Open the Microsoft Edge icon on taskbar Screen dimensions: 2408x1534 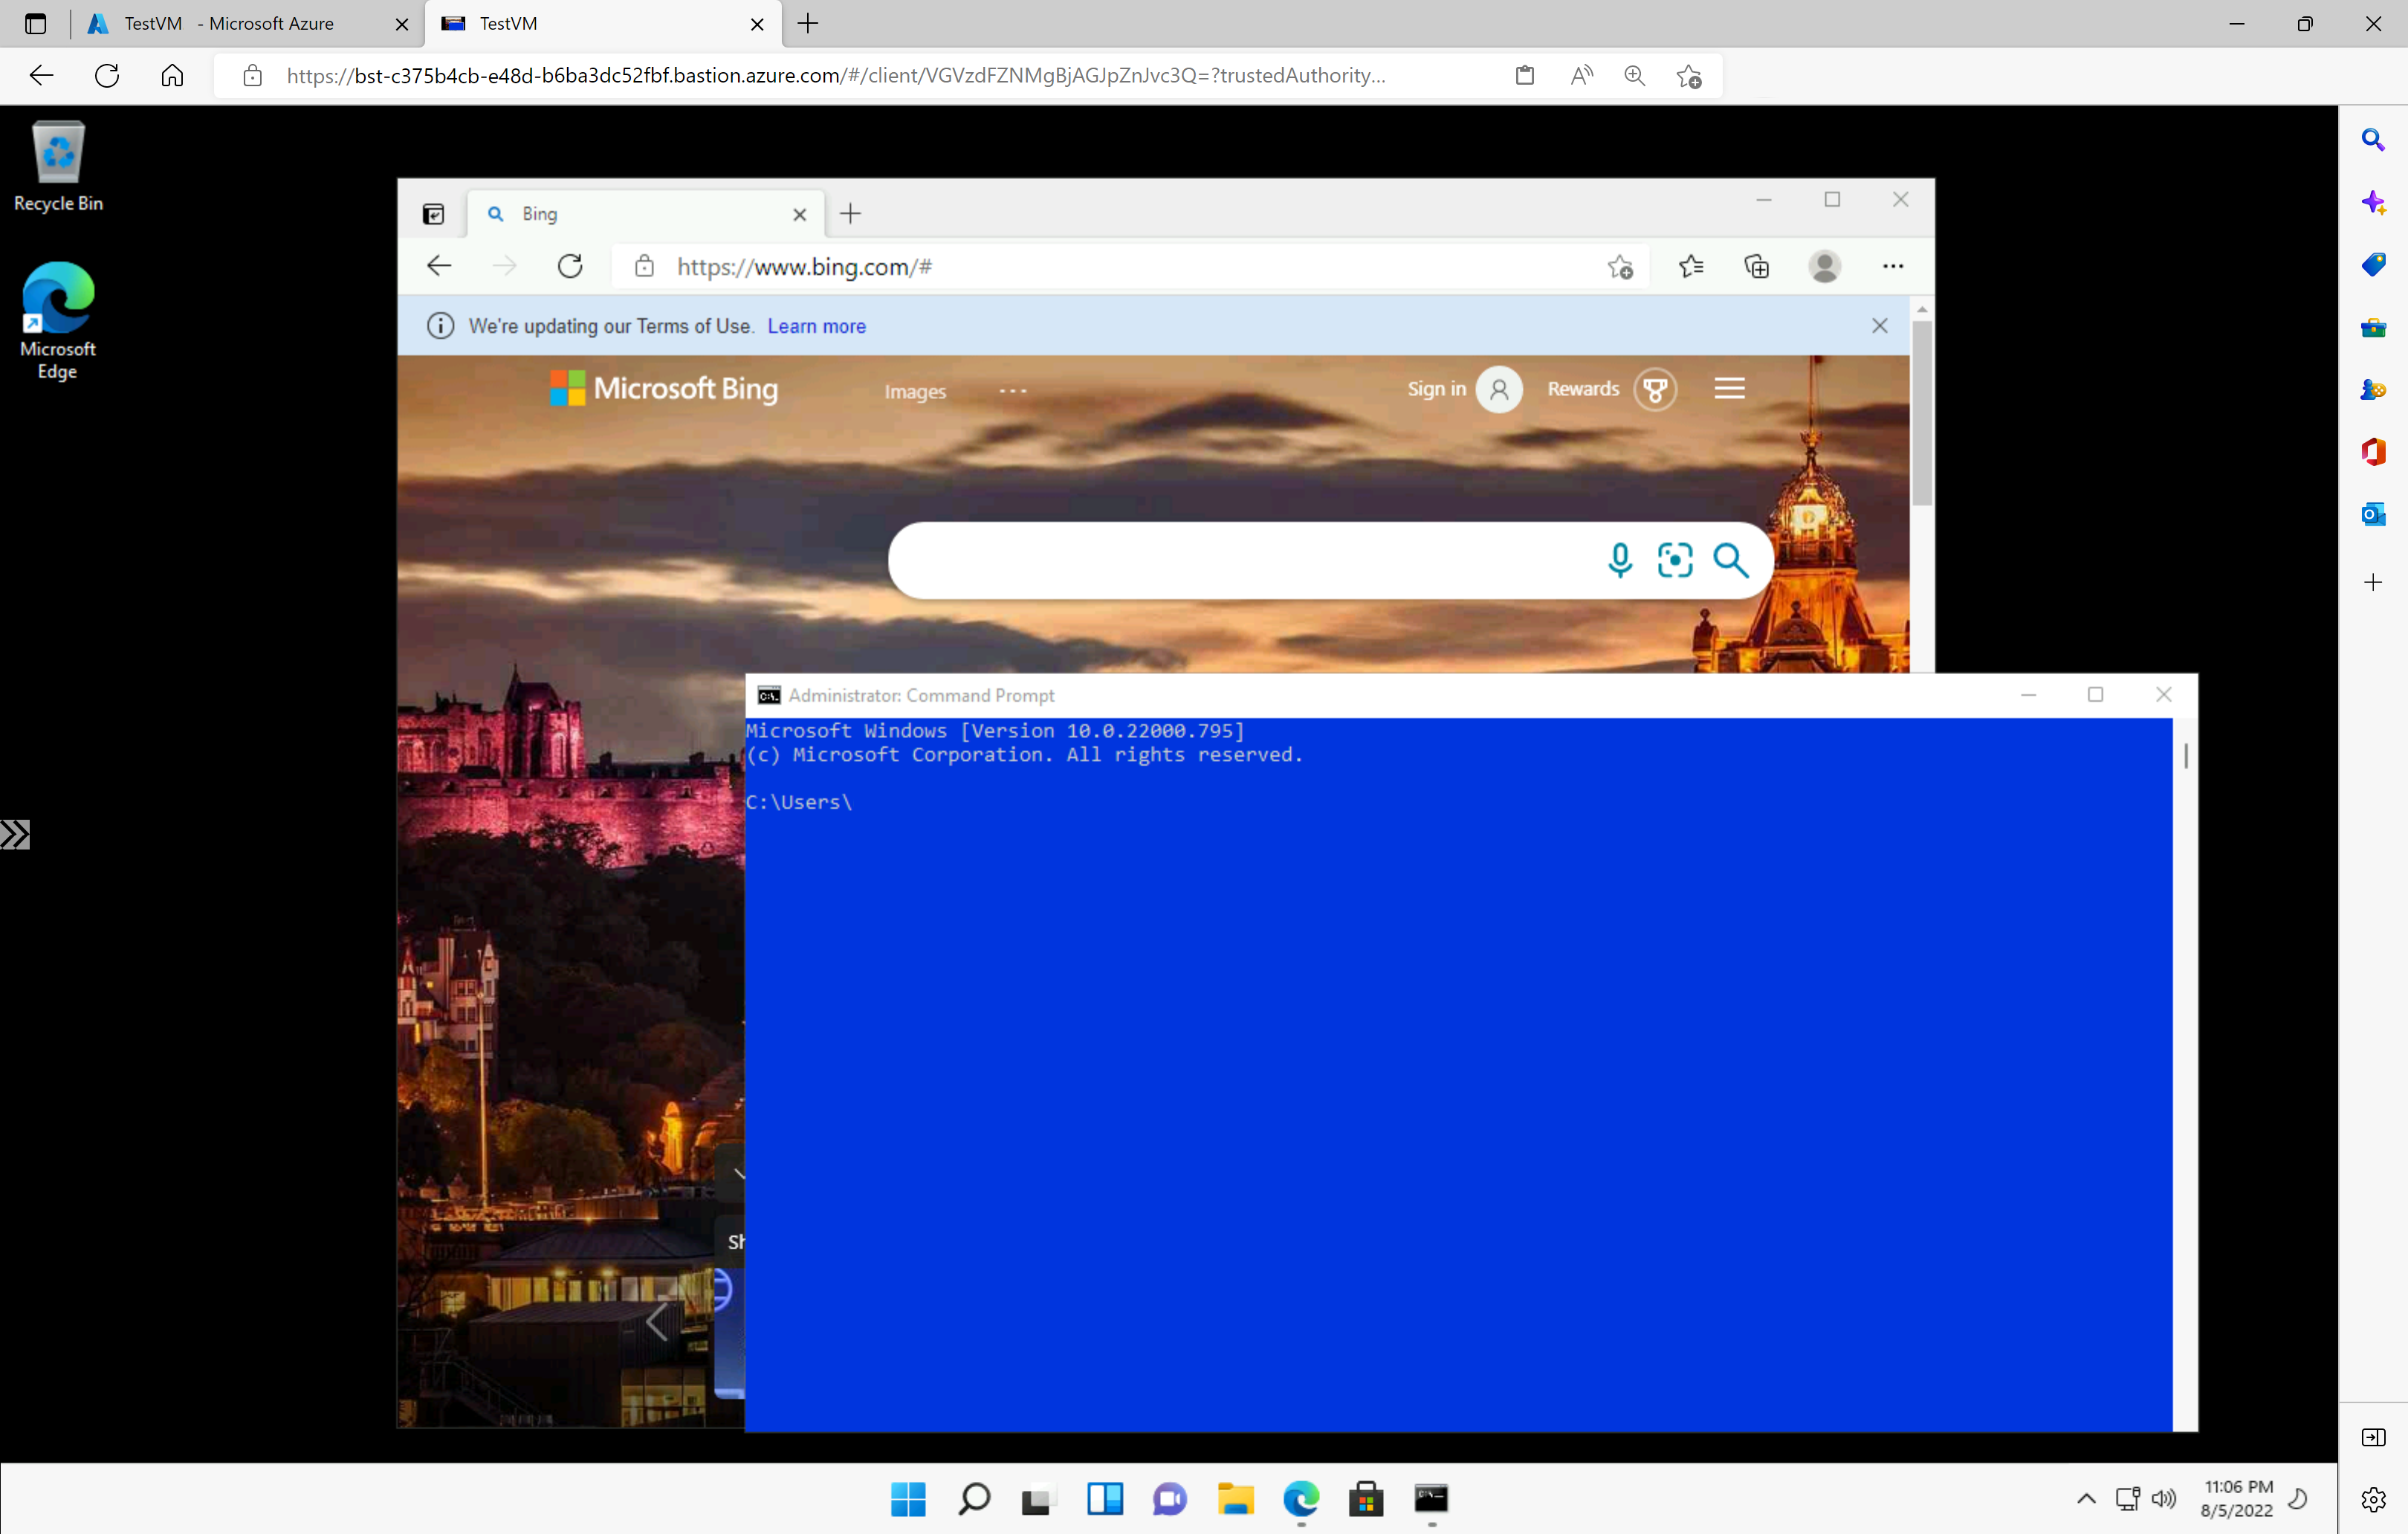pos(1301,1499)
